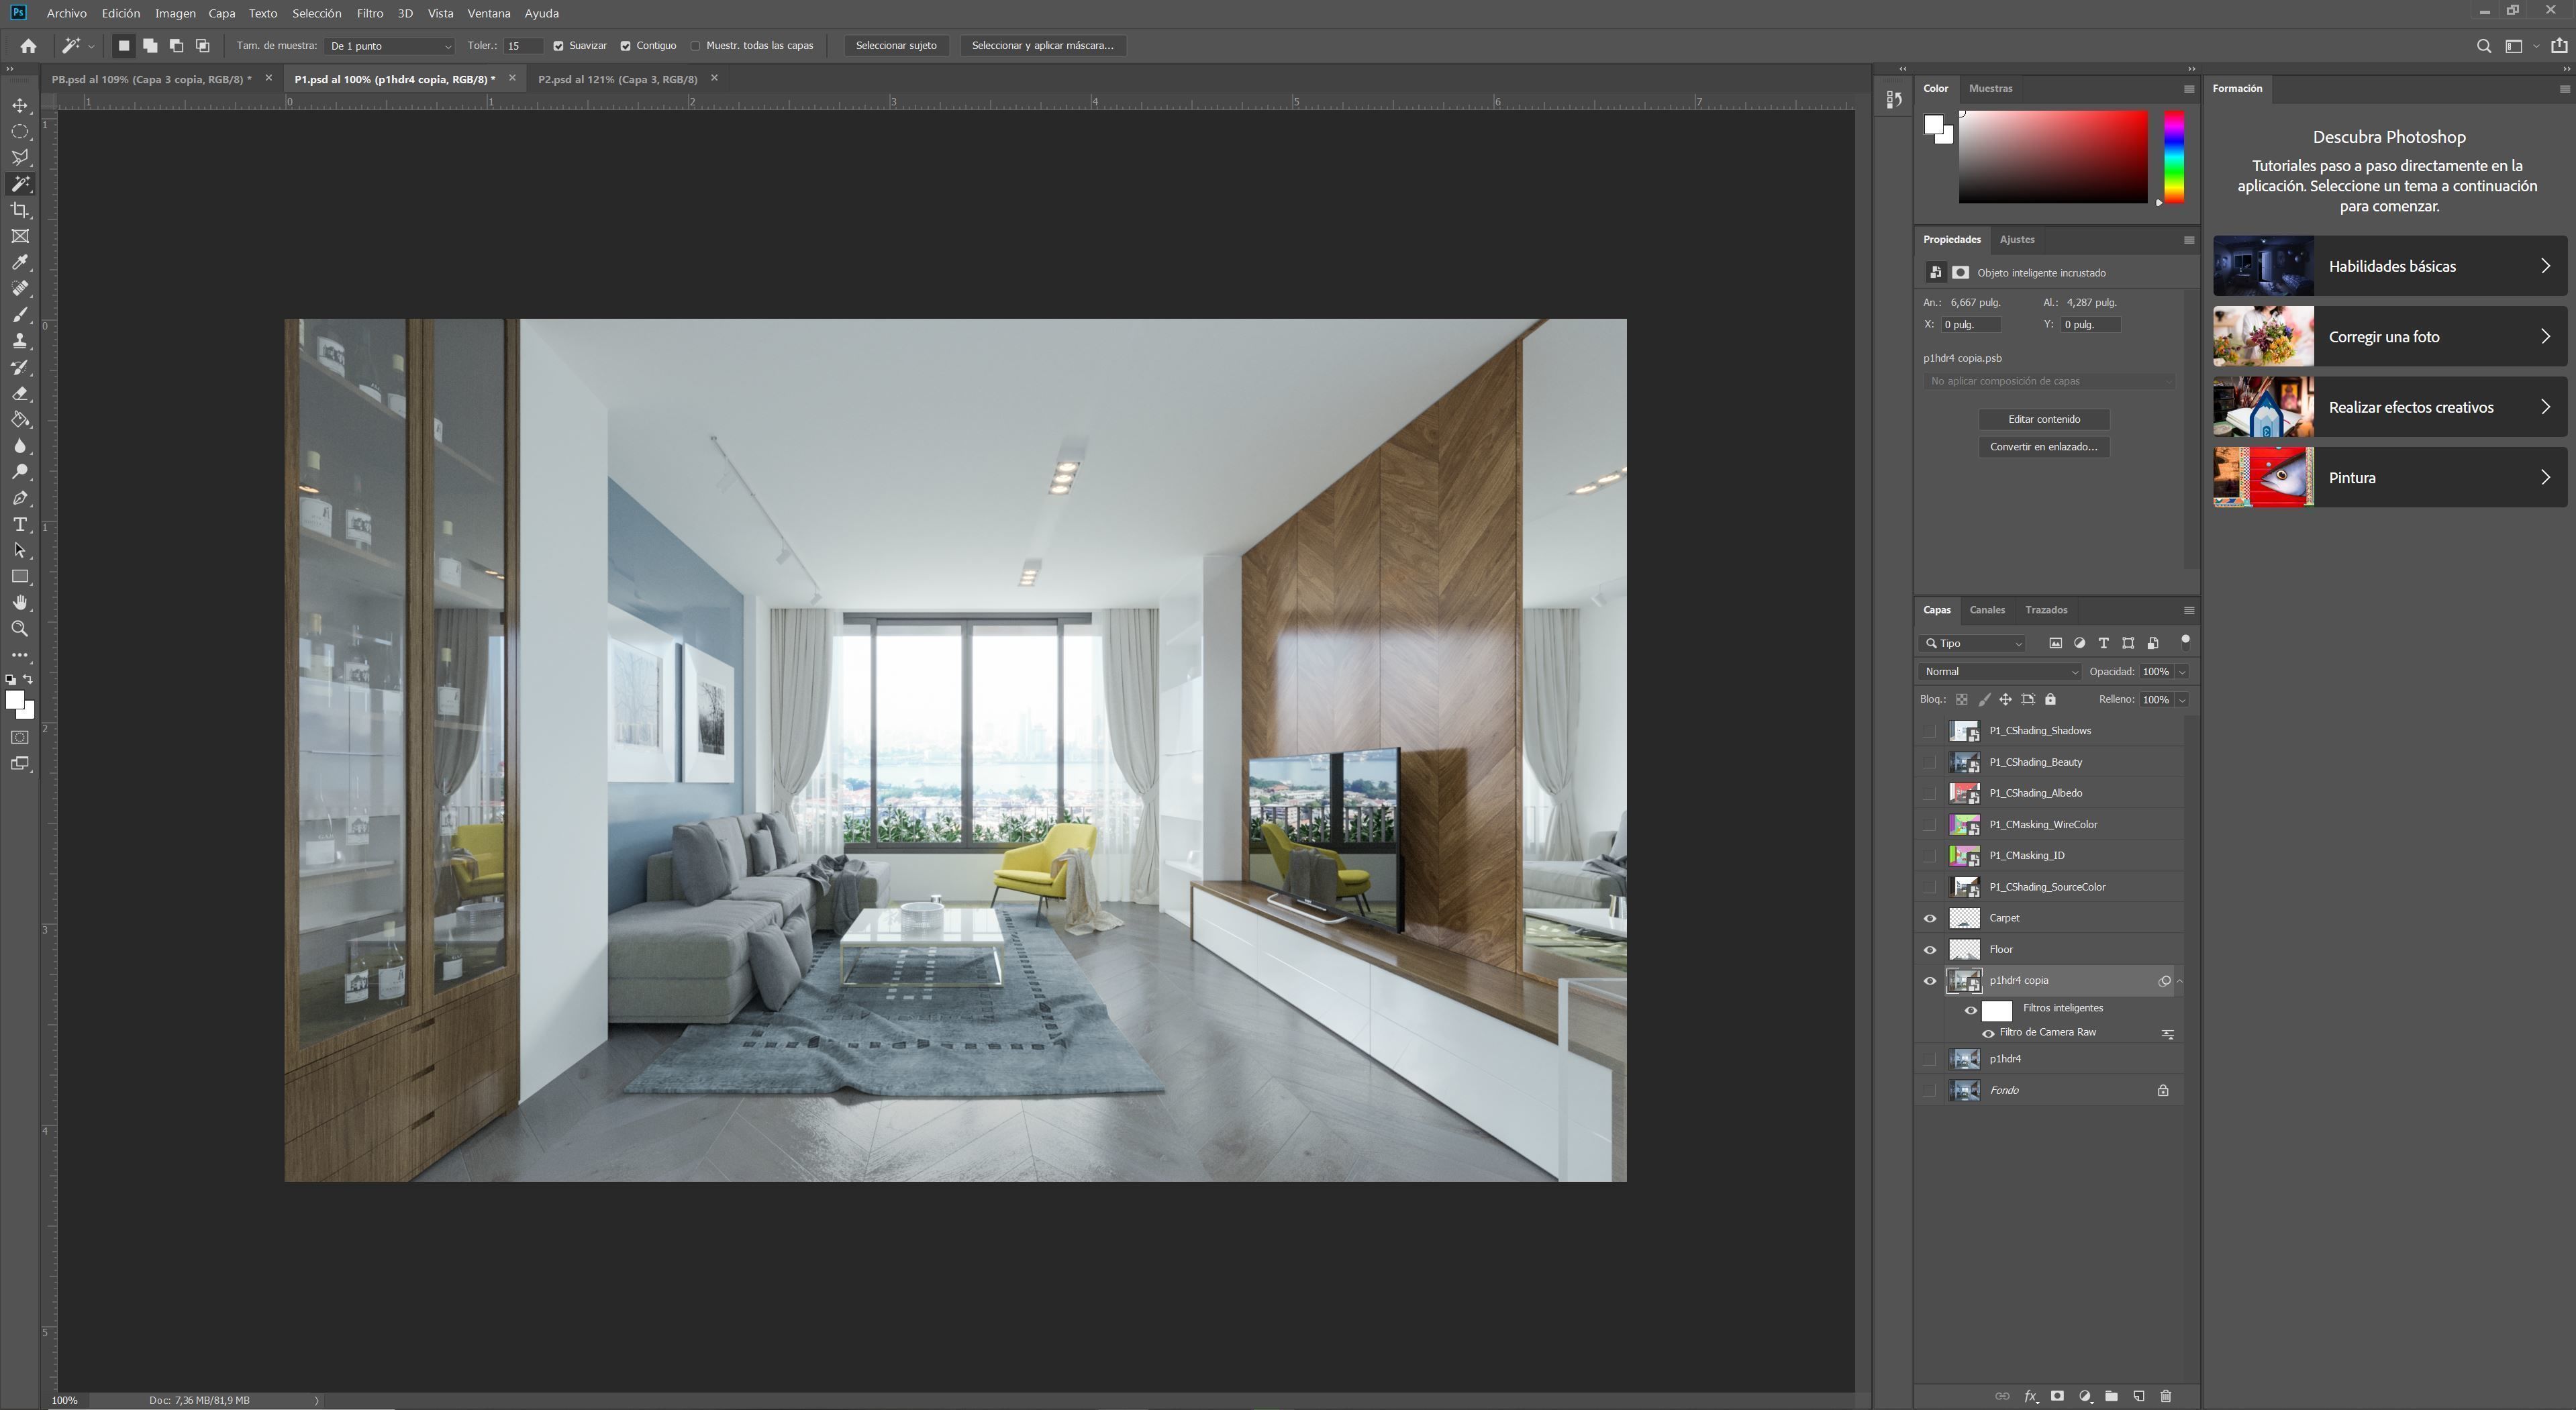Click the rainbow hue slider strip
The width and height of the screenshot is (2576, 1410).
point(2173,157)
